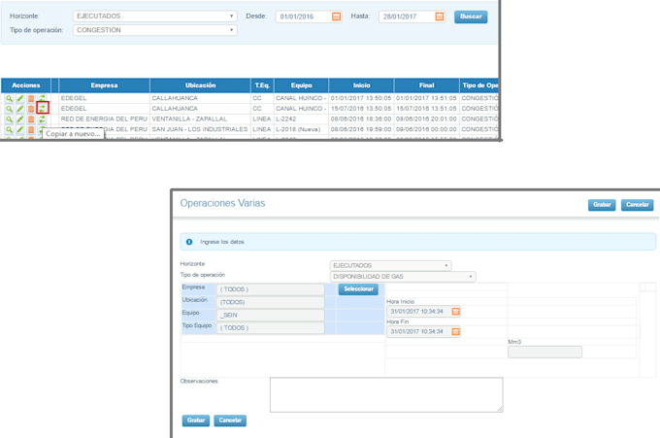Click the Equipo field showing _SEIN
The image size is (660, 438).
click(x=270, y=315)
